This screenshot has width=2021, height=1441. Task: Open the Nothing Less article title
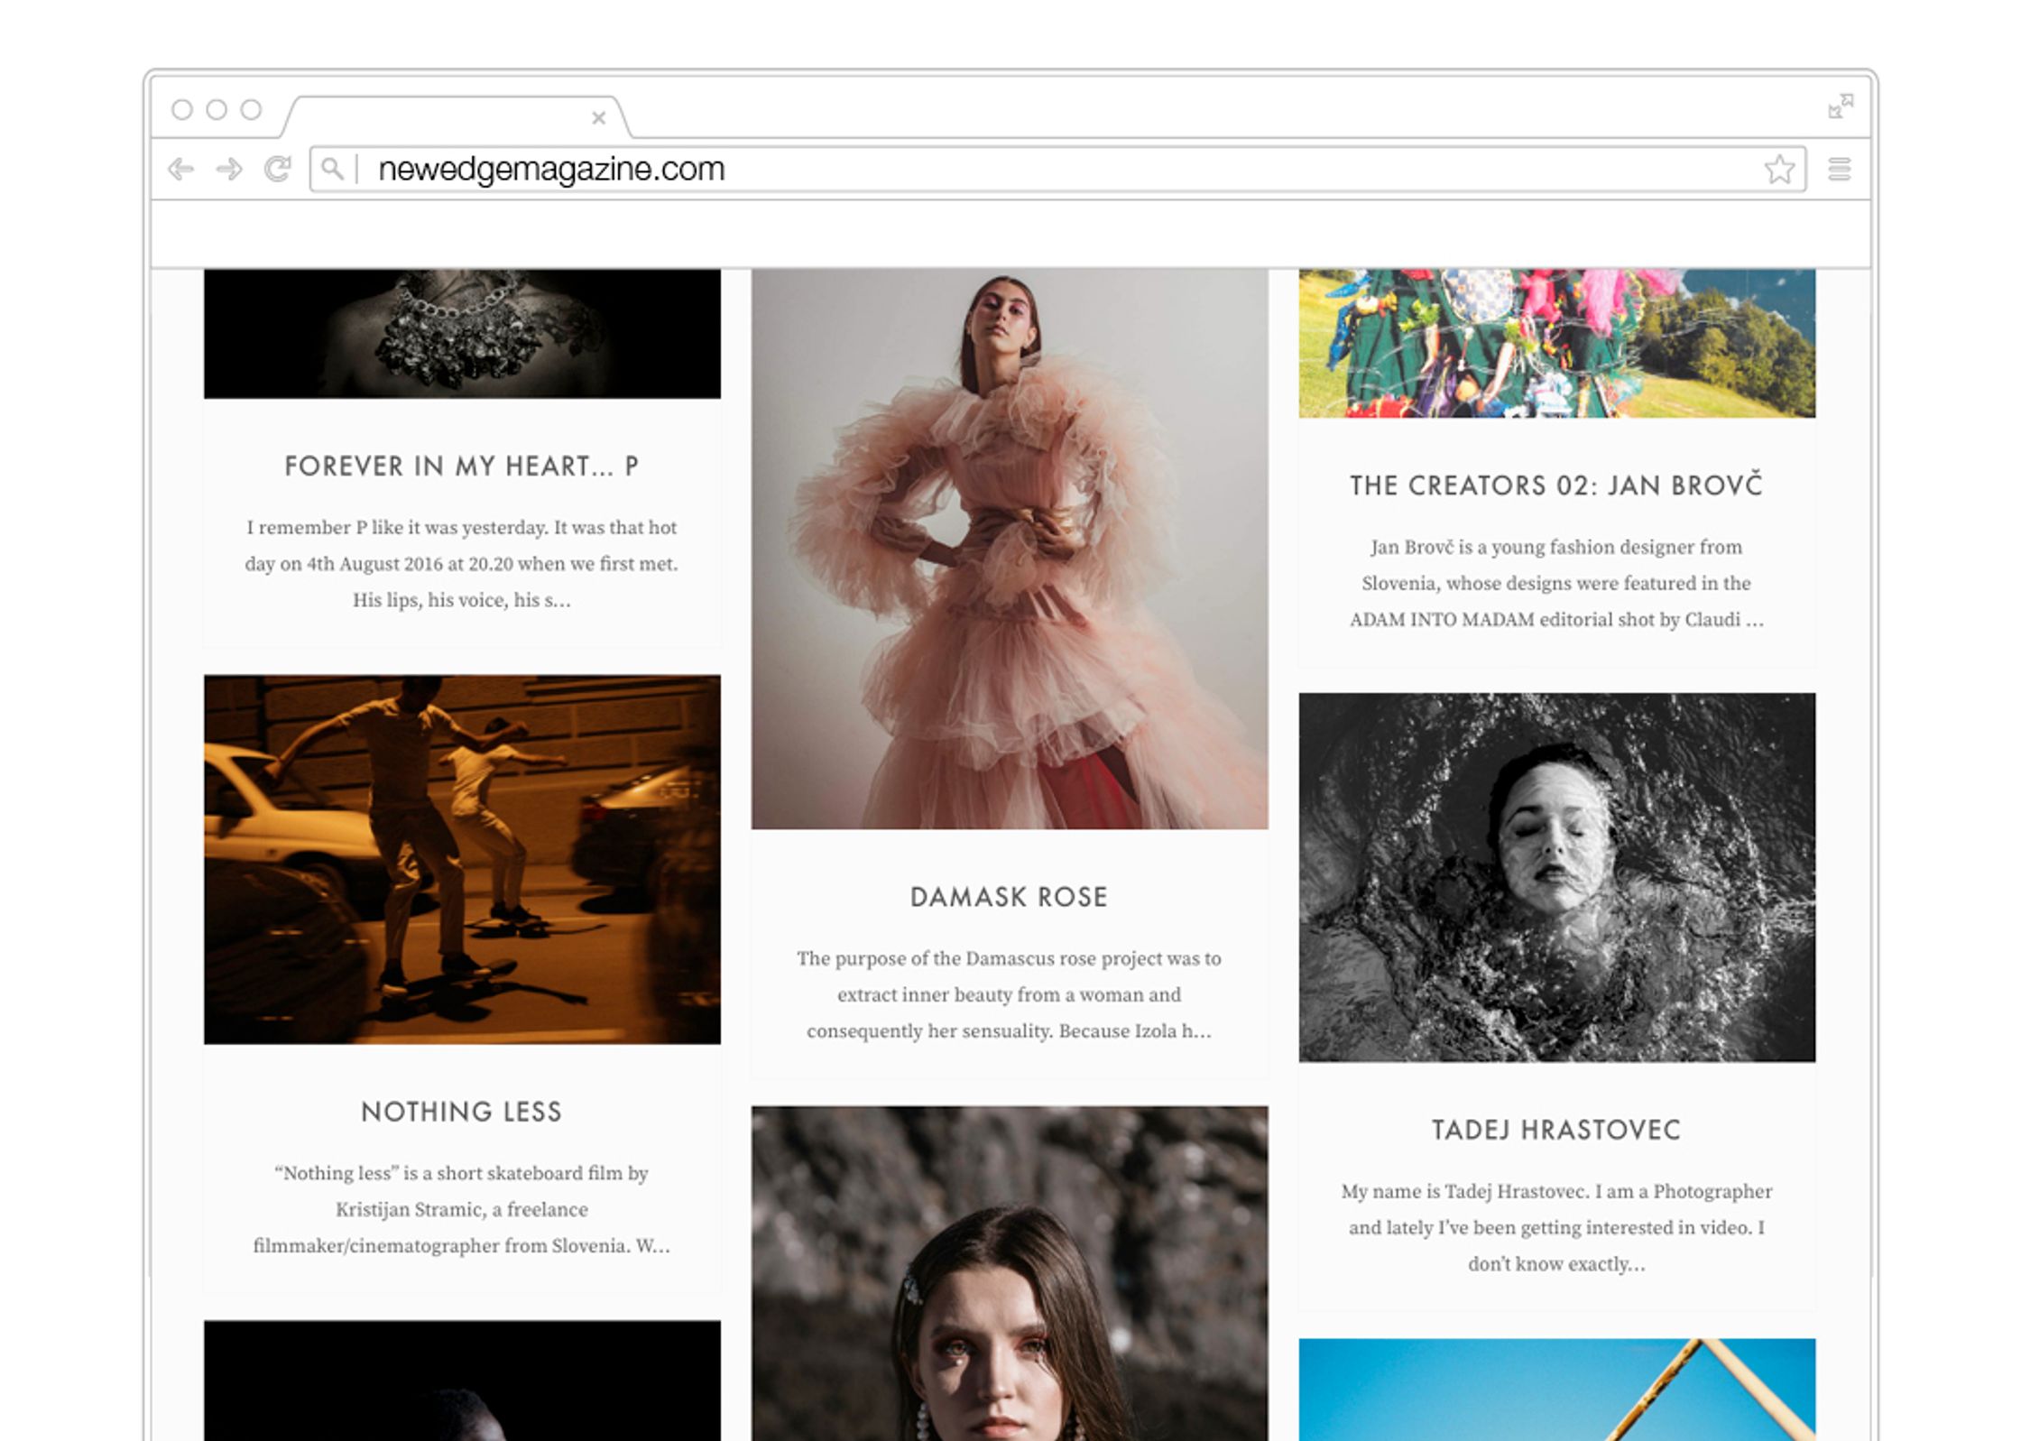462,1112
